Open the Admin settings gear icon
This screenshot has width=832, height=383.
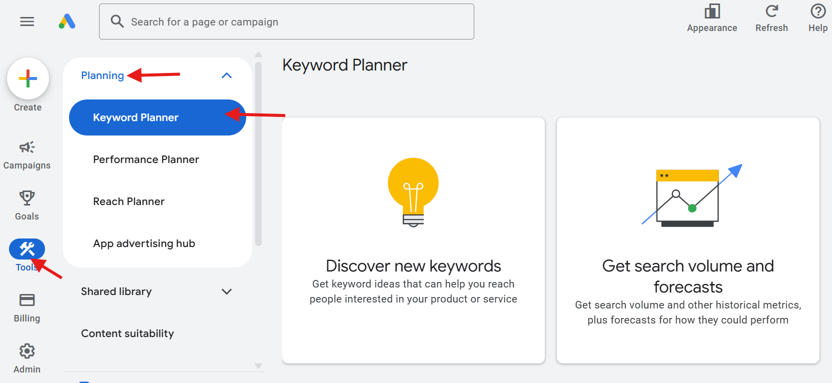(x=27, y=351)
